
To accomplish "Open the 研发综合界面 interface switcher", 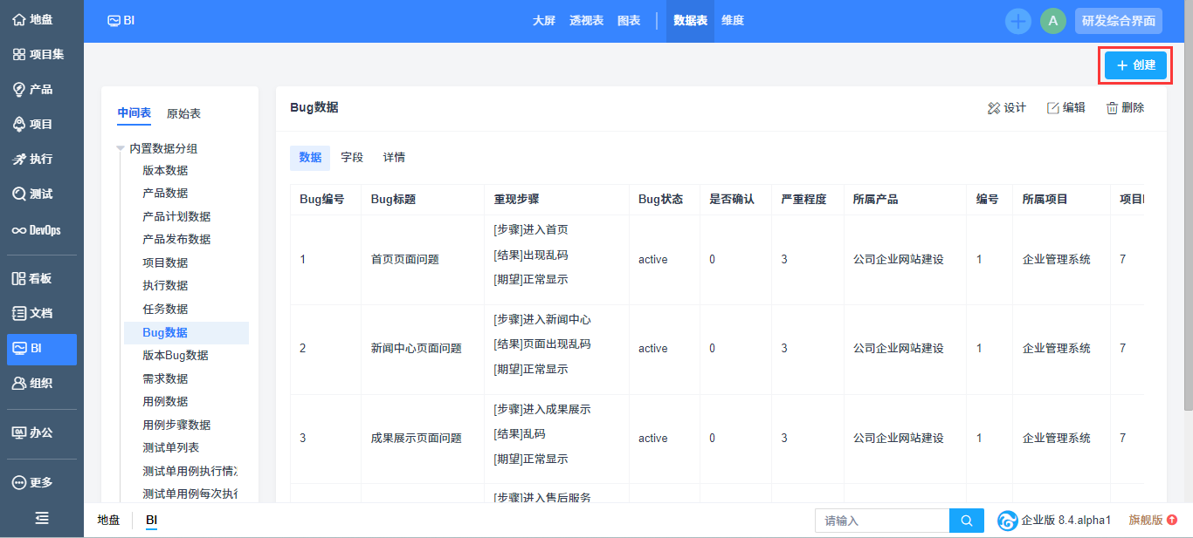I will (x=1118, y=21).
